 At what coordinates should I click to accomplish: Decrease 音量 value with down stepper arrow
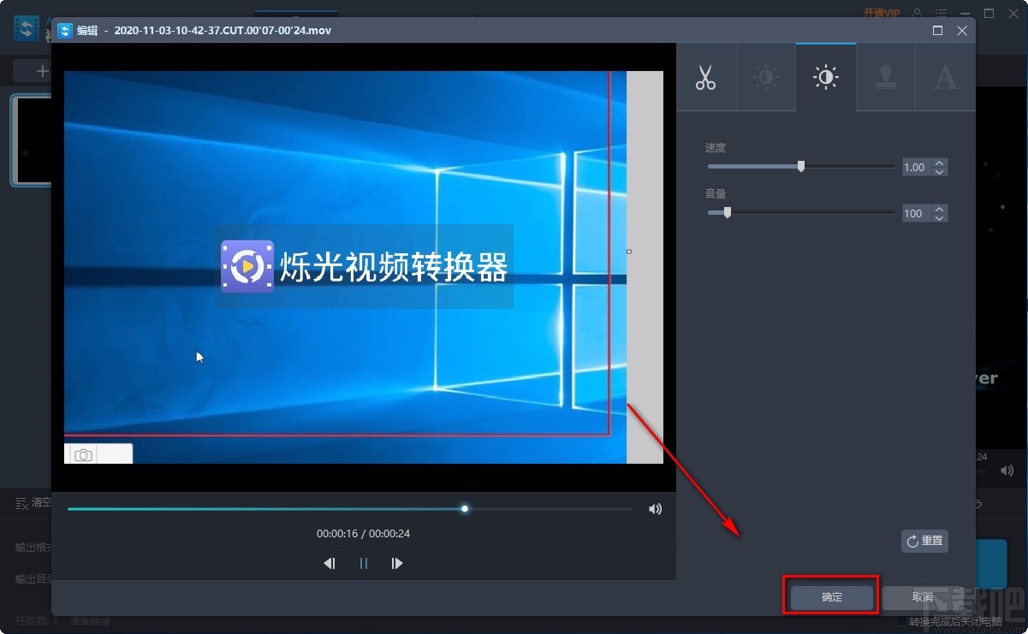940,218
